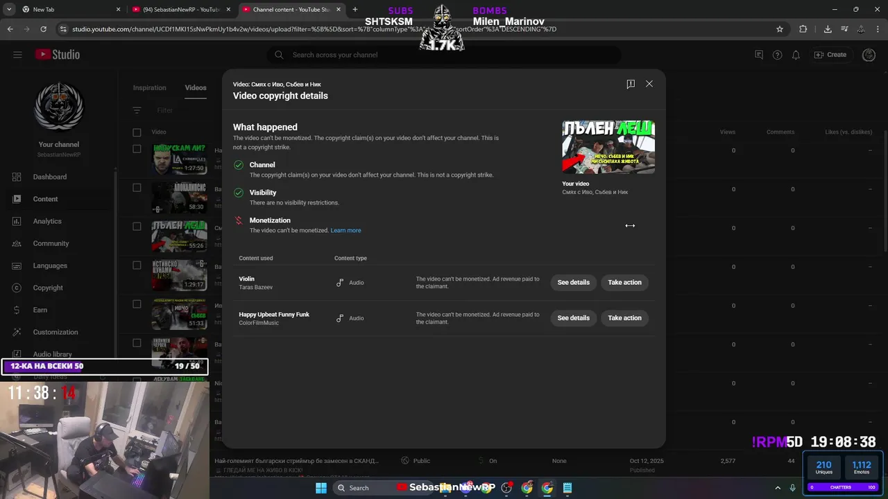Click the magnifier icon in channel search
This screenshot has width=888, height=499.
279,55
